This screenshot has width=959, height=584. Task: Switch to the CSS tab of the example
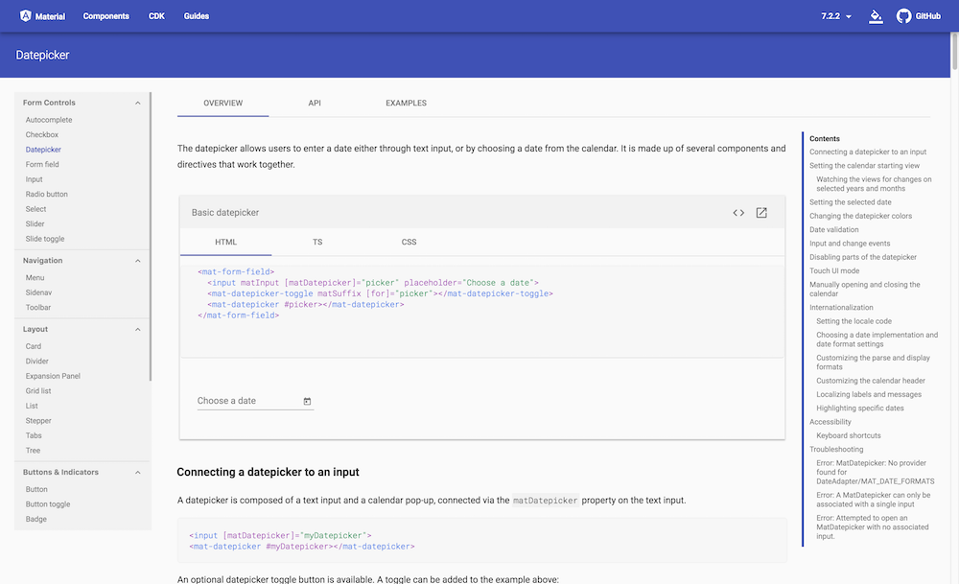(x=409, y=242)
